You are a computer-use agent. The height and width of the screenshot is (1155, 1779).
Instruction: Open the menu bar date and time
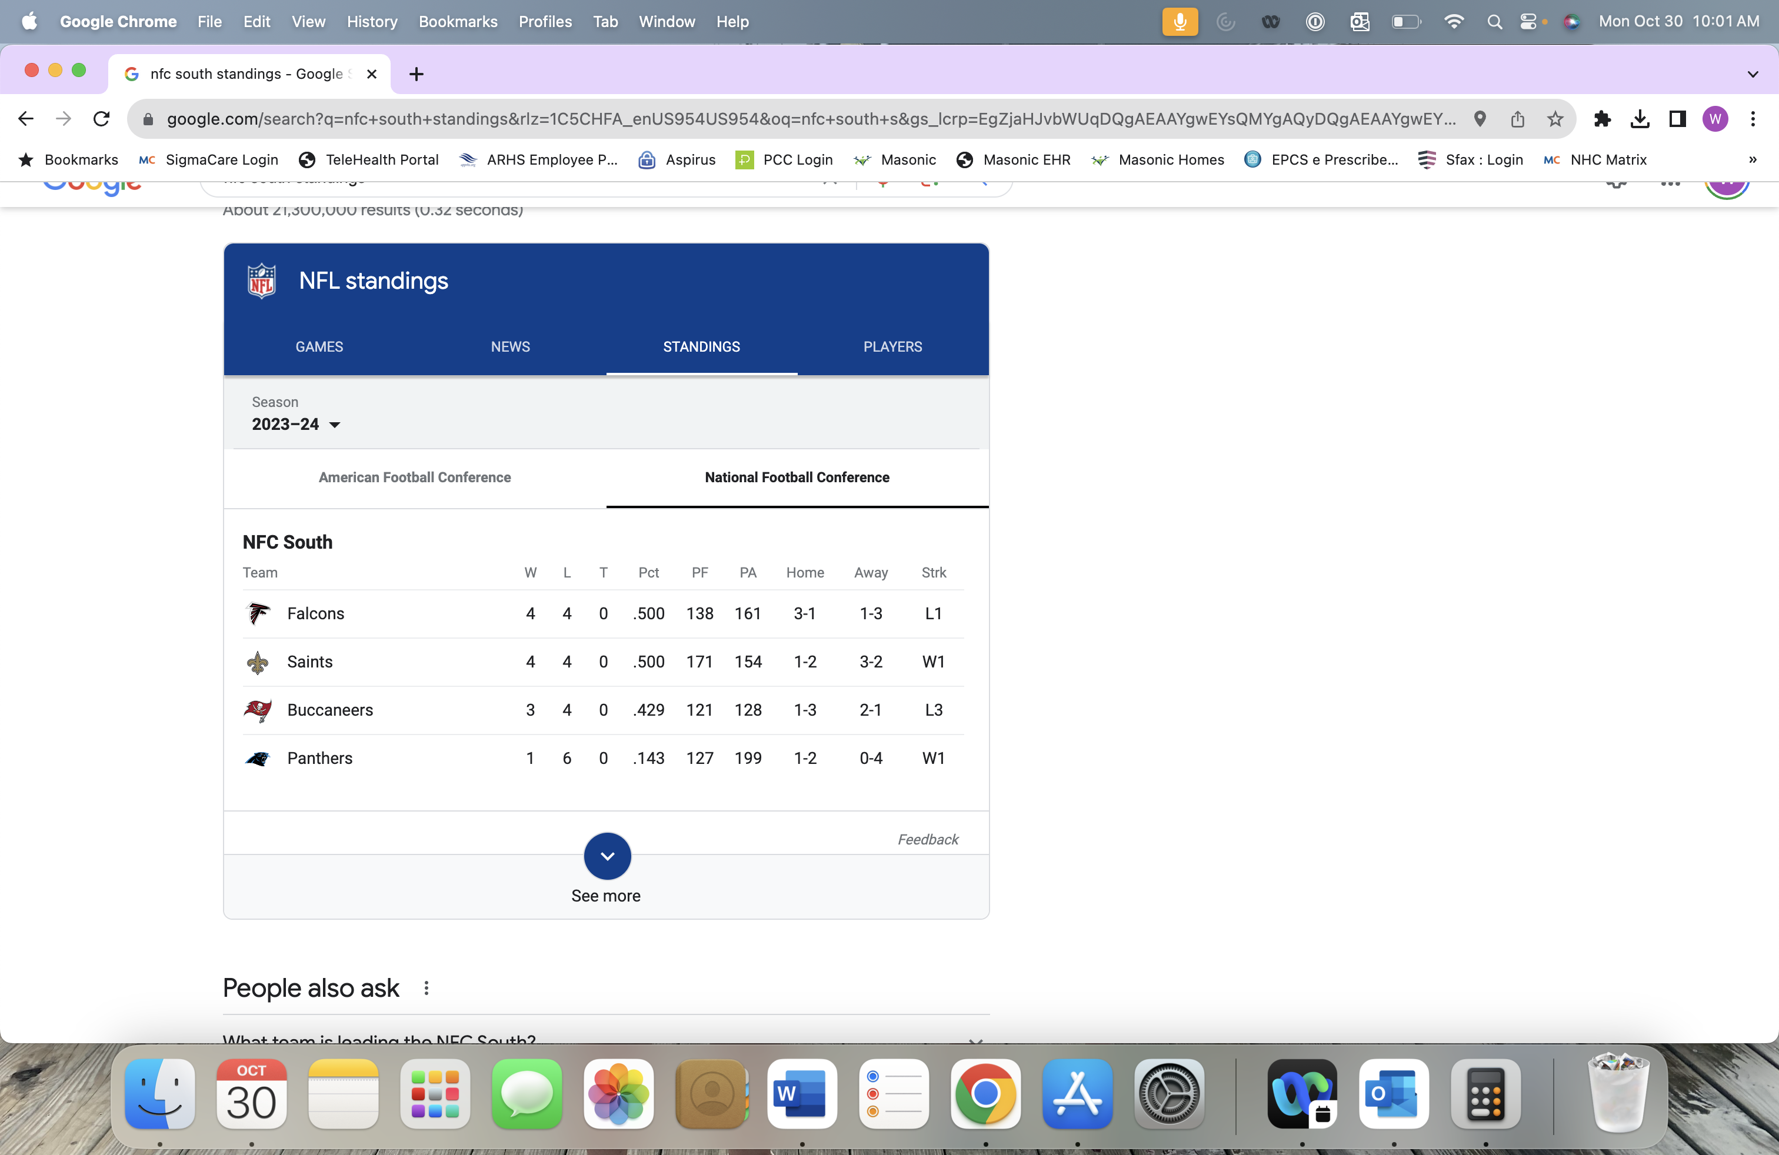[x=1679, y=22]
